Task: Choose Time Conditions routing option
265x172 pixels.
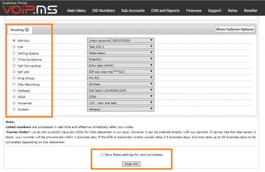Action: (x=14, y=59)
